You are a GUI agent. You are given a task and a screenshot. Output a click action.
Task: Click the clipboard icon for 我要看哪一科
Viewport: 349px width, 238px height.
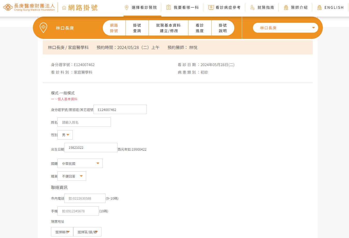tap(169, 7)
